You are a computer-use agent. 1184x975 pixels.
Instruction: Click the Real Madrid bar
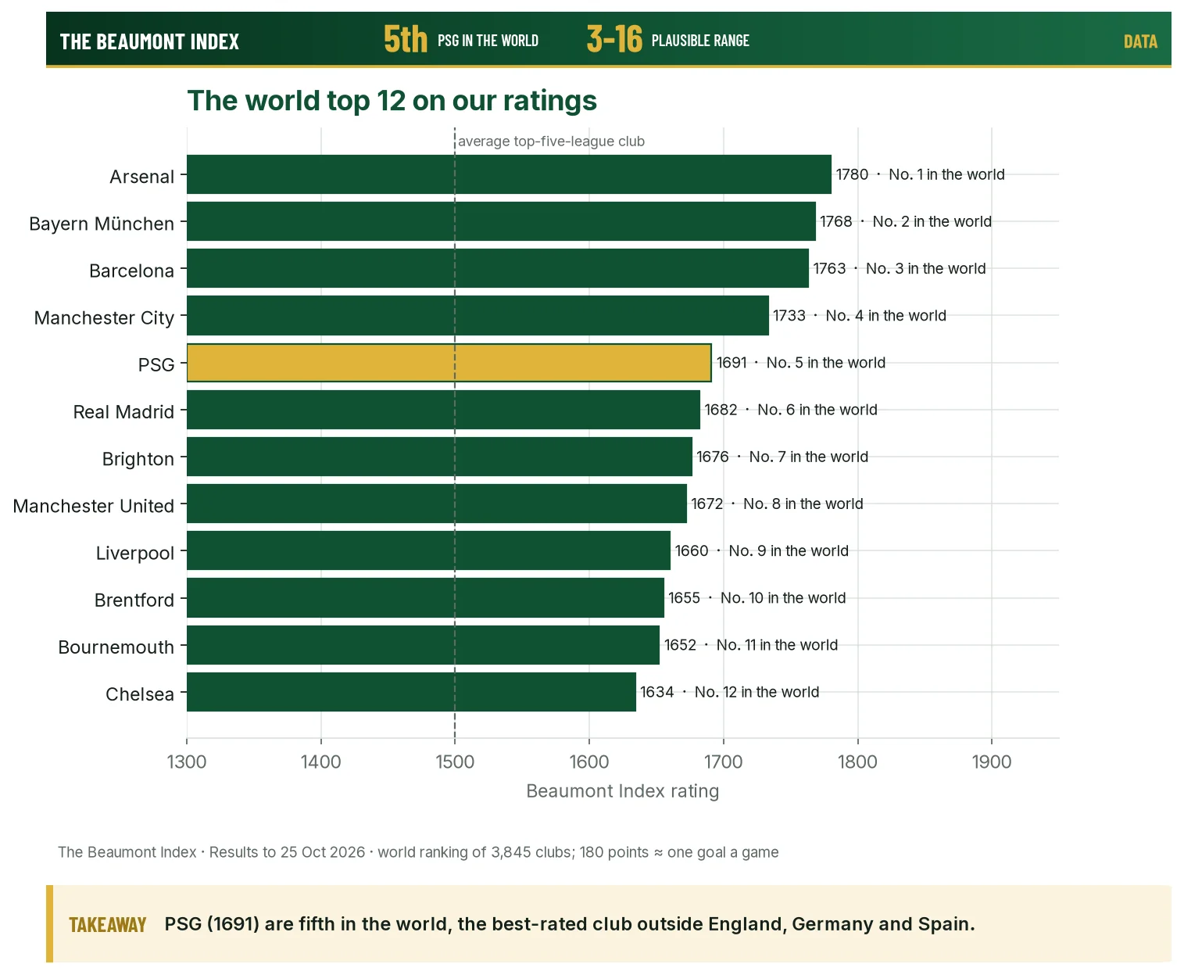coord(443,410)
